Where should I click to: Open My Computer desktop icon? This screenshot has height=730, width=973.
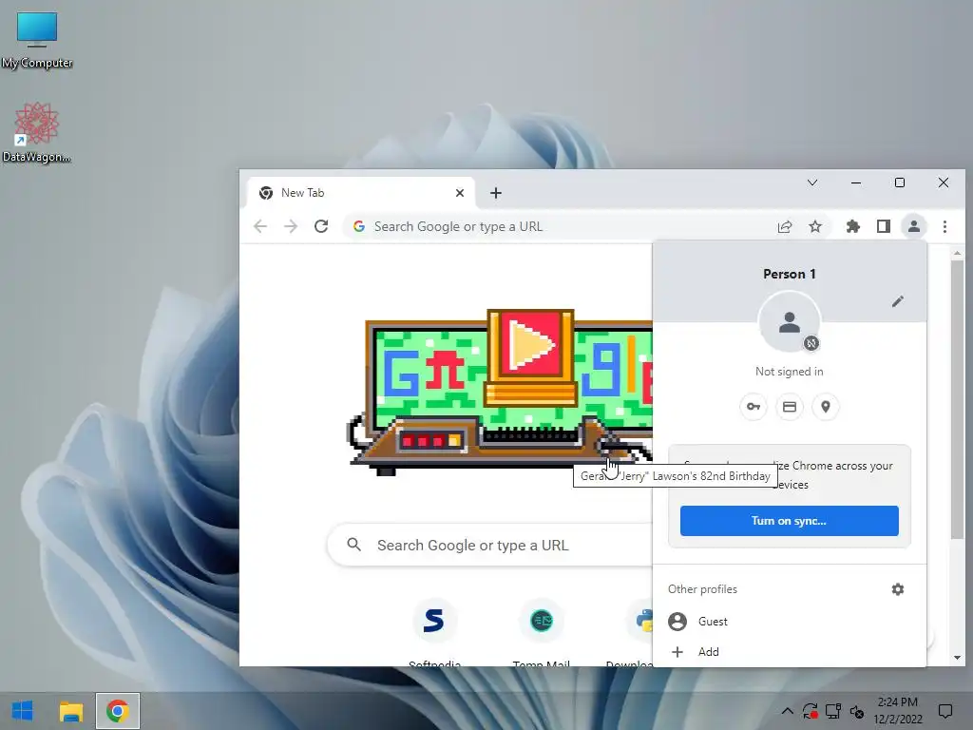click(37, 40)
